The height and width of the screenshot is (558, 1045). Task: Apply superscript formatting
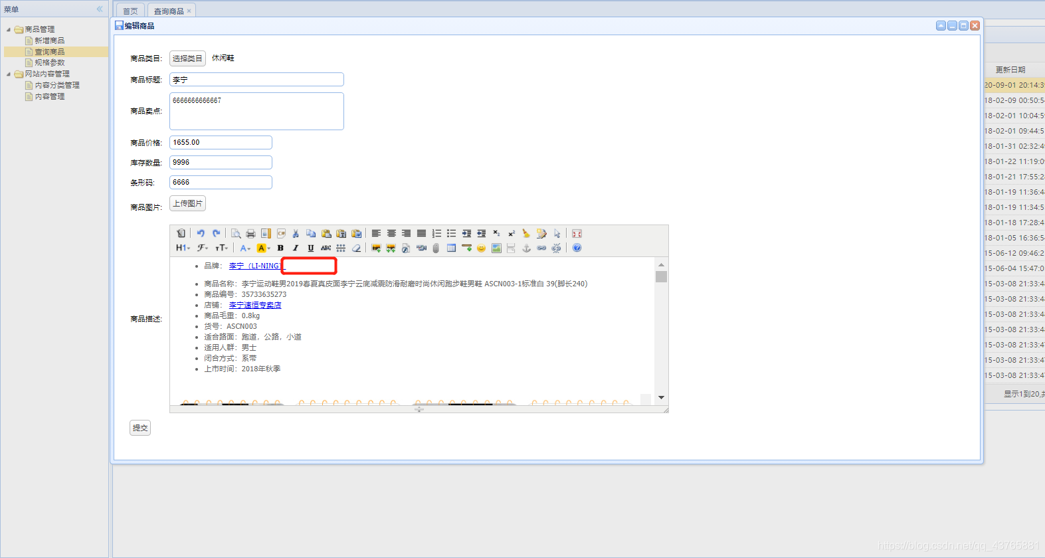(512, 233)
